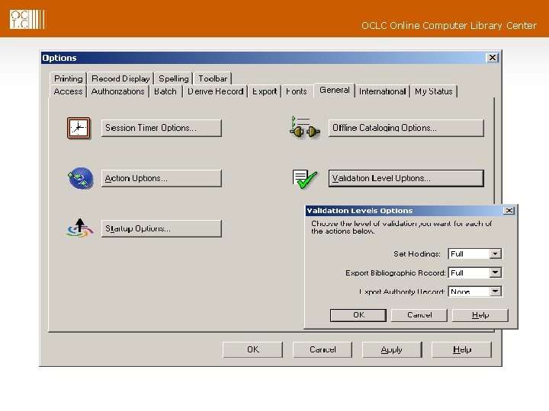Click Export Bibliographic Record Full value field
This screenshot has width=549, height=411.
pos(469,272)
